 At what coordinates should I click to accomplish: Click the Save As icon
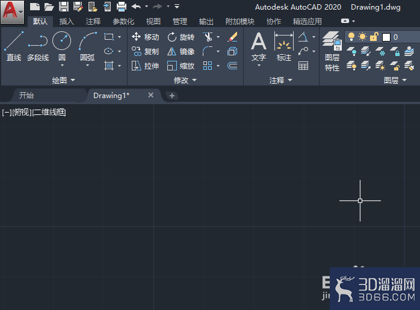(x=78, y=7)
